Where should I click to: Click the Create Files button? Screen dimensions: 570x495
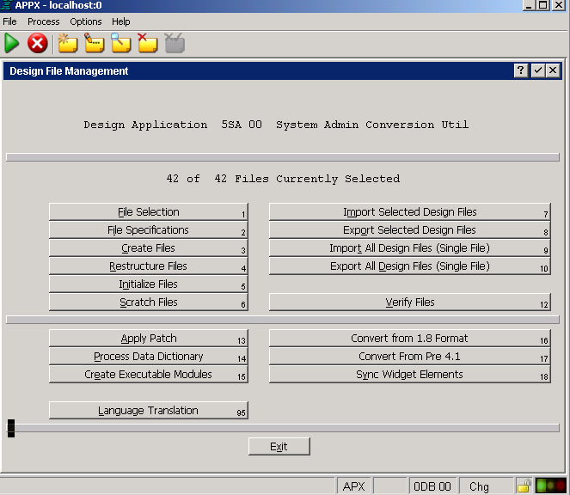tap(149, 247)
